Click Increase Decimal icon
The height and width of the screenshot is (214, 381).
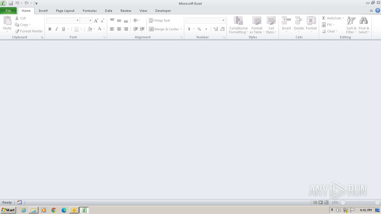pos(216,29)
